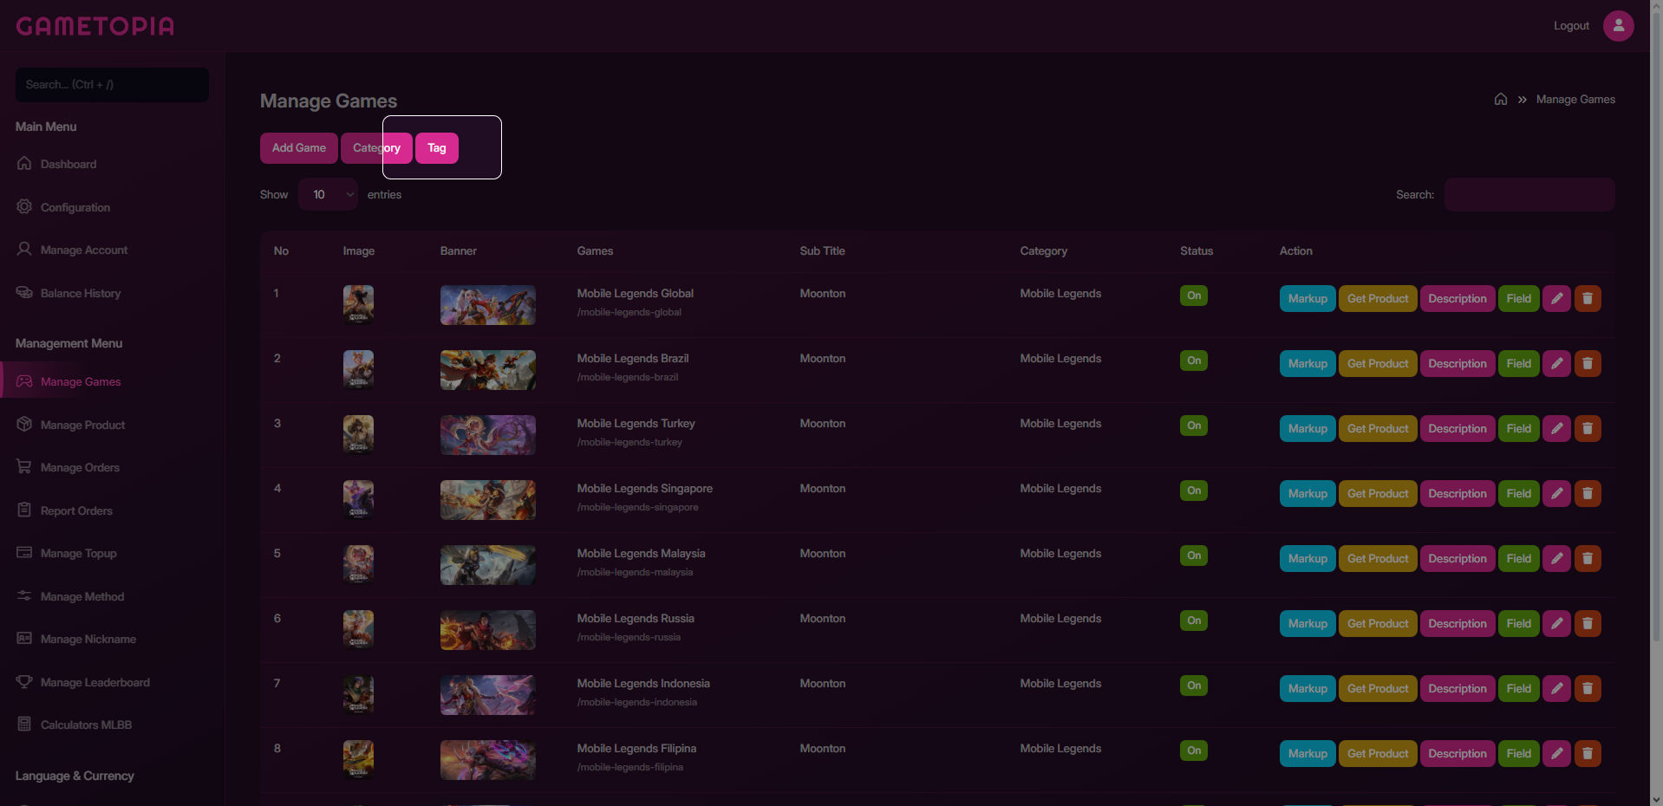Click the home breadcrumb icon
The image size is (1663, 806).
(x=1501, y=99)
